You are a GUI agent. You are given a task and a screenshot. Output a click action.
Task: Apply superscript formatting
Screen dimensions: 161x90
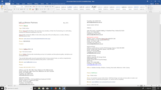click(x=25, y=9)
